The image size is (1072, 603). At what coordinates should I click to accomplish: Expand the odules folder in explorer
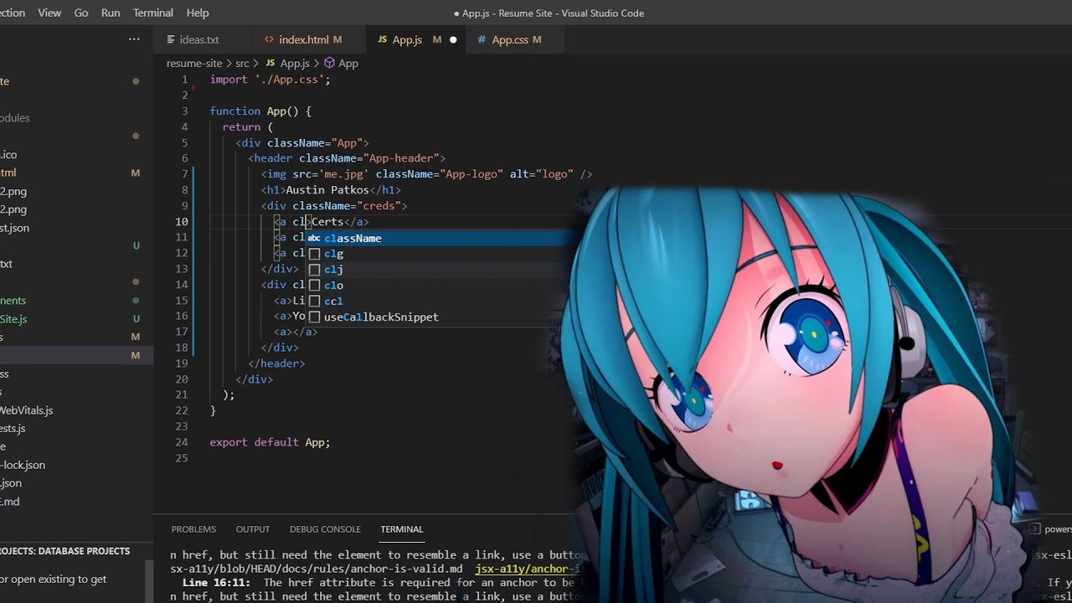coord(15,118)
